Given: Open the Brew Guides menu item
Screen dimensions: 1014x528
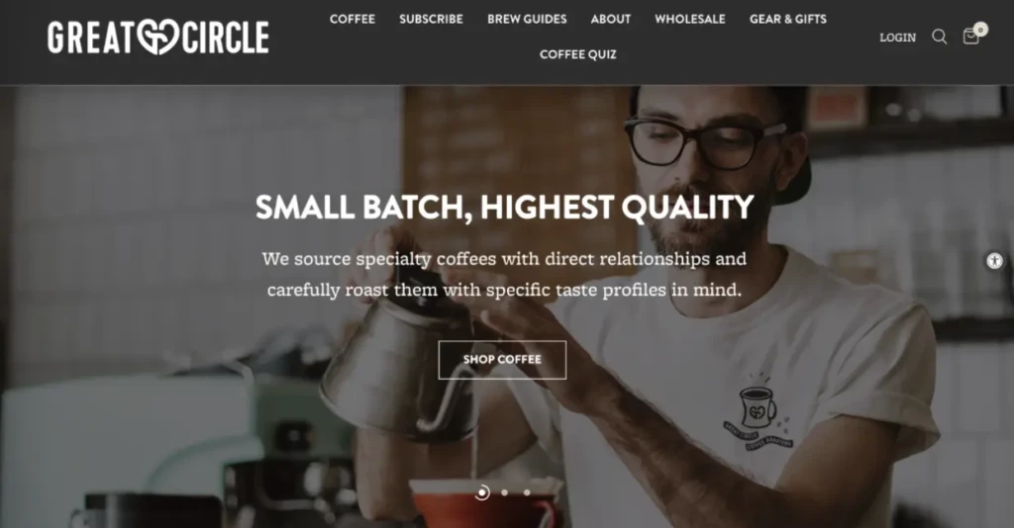Looking at the screenshot, I should [527, 20].
